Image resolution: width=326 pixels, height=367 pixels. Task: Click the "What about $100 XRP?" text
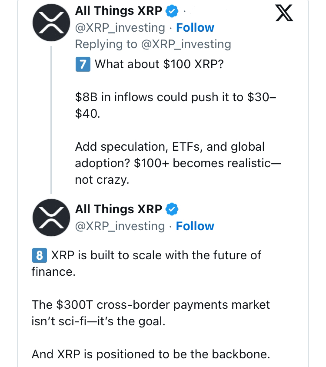click(159, 64)
